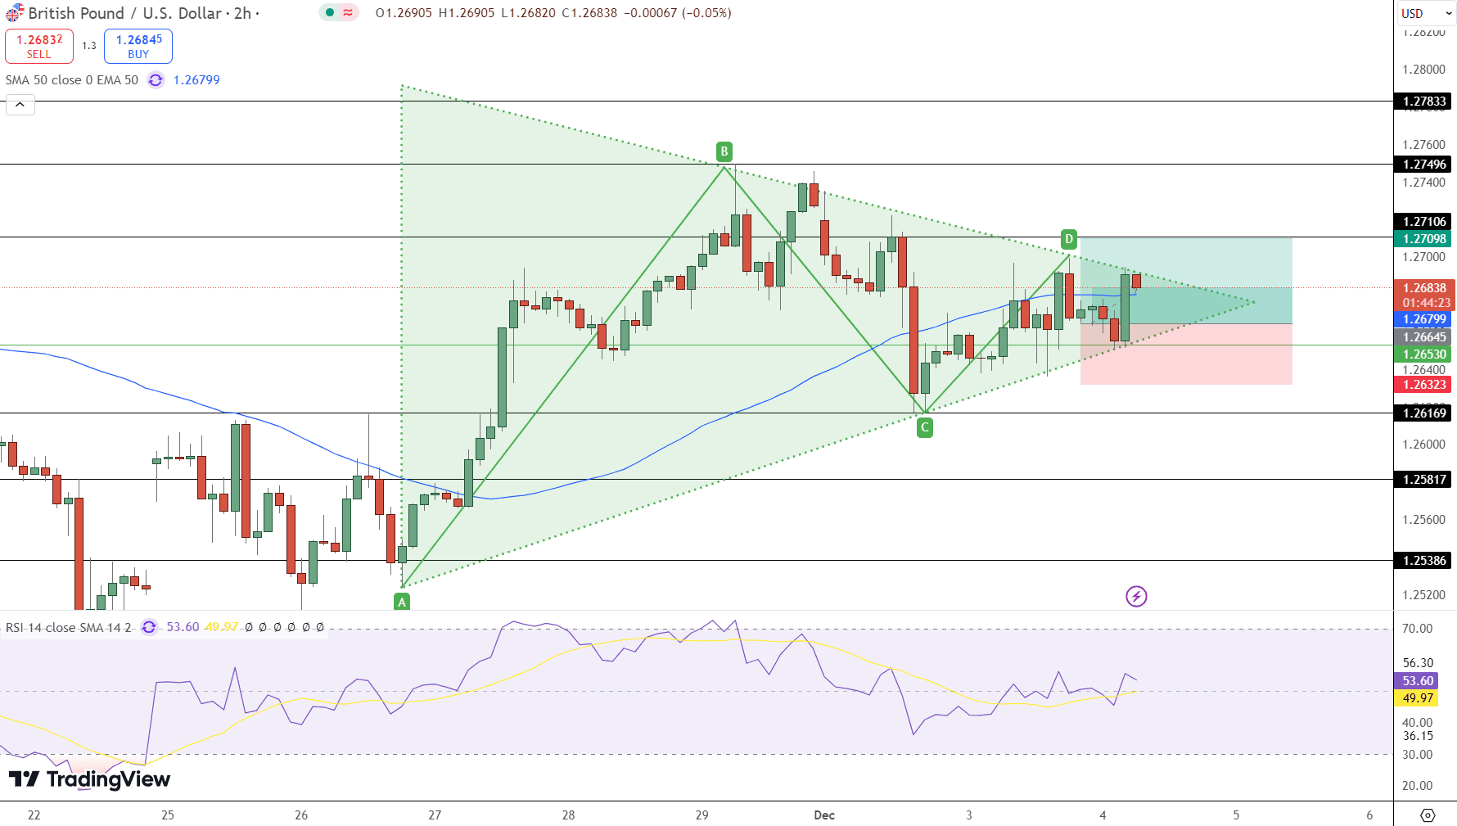Click the 1.26169 price level label
1457x826 pixels.
pyautogui.click(x=1424, y=413)
